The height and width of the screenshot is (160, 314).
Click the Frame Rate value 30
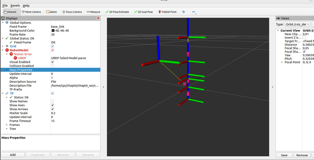pos(53,35)
